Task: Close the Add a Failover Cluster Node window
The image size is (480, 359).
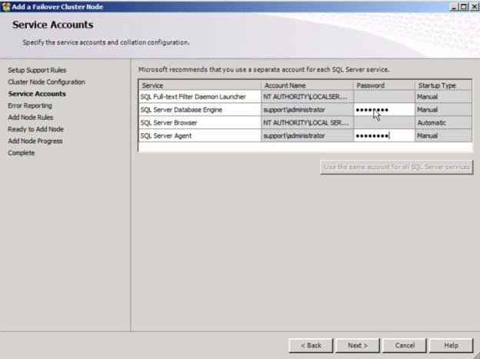Action: pos(474,6)
